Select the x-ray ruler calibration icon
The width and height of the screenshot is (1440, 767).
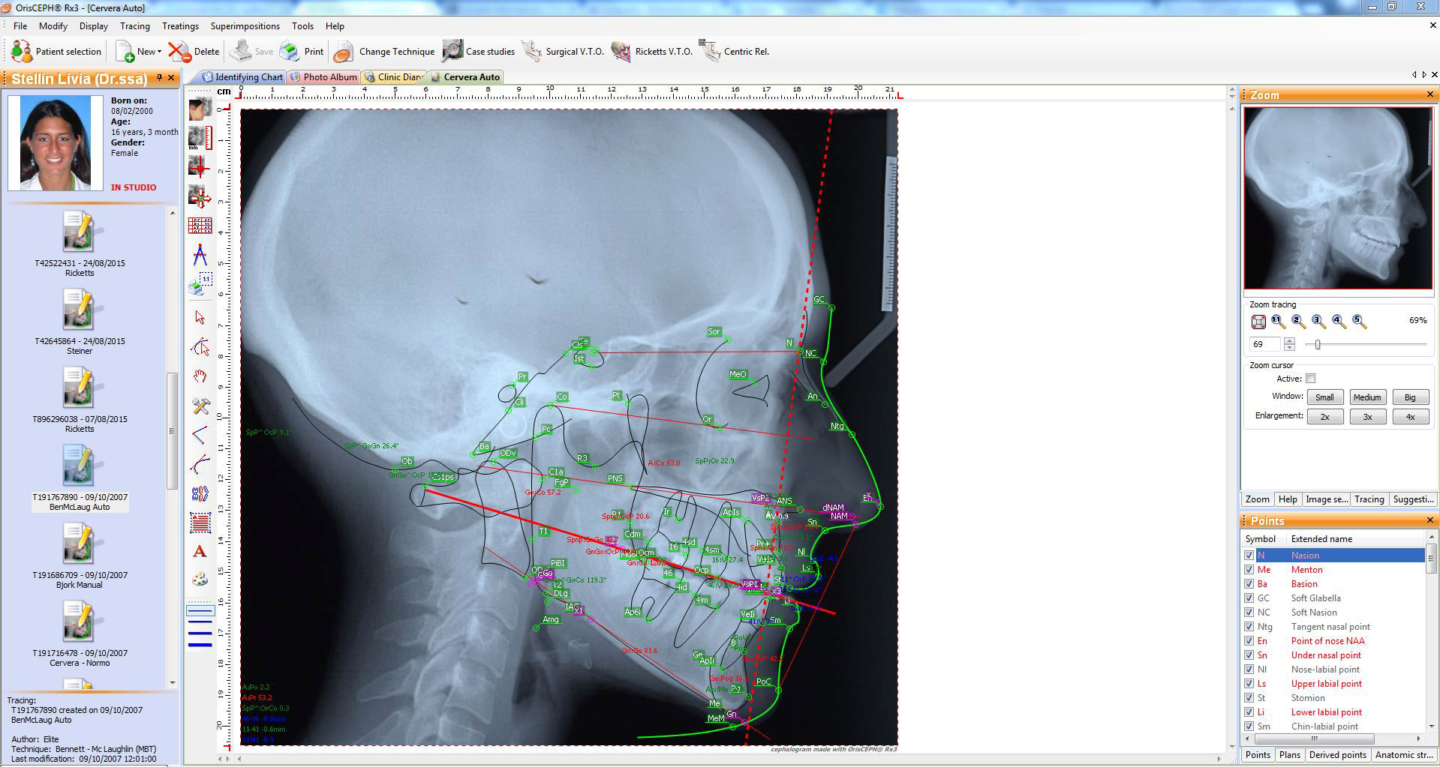[200, 138]
